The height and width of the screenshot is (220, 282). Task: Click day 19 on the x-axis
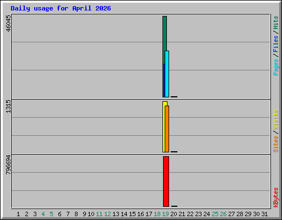[x=165, y=214]
